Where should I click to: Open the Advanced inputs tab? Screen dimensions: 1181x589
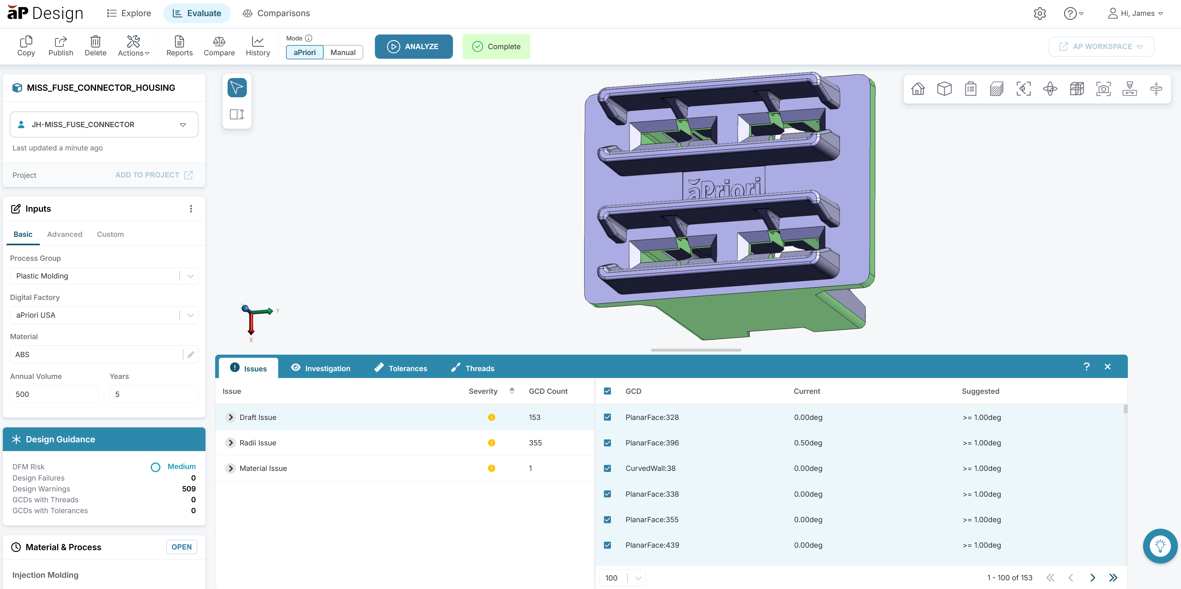65,234
